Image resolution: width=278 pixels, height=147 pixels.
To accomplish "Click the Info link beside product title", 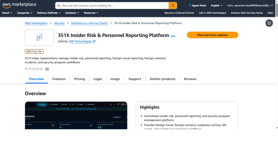I will 173,36.
